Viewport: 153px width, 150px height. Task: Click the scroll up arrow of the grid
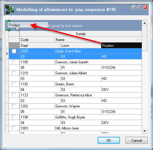coord(144,23)
